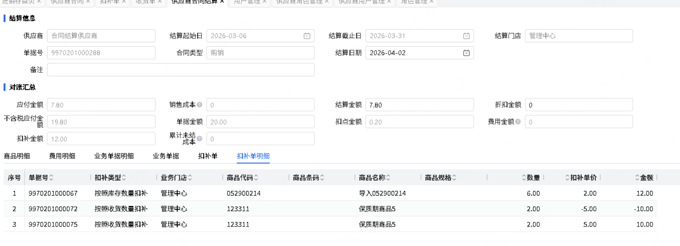
Task: Click 商品代码 052900214 cell
Action: 244,193
